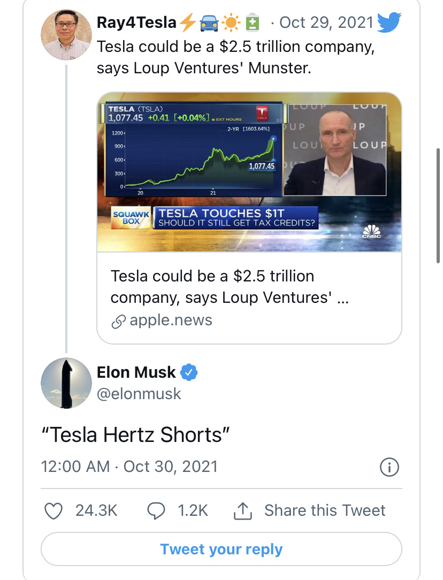Image resolution: width=443 pixels, height=580 pixels.
Task: Open the apple.news source link
Action: point(171,320)
